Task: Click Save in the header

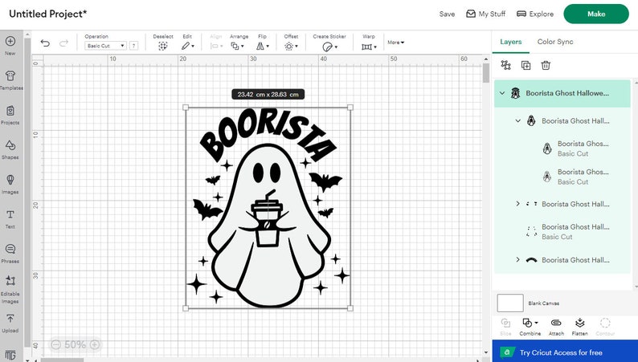Action: pyautogui.click(x=447, y=14)
